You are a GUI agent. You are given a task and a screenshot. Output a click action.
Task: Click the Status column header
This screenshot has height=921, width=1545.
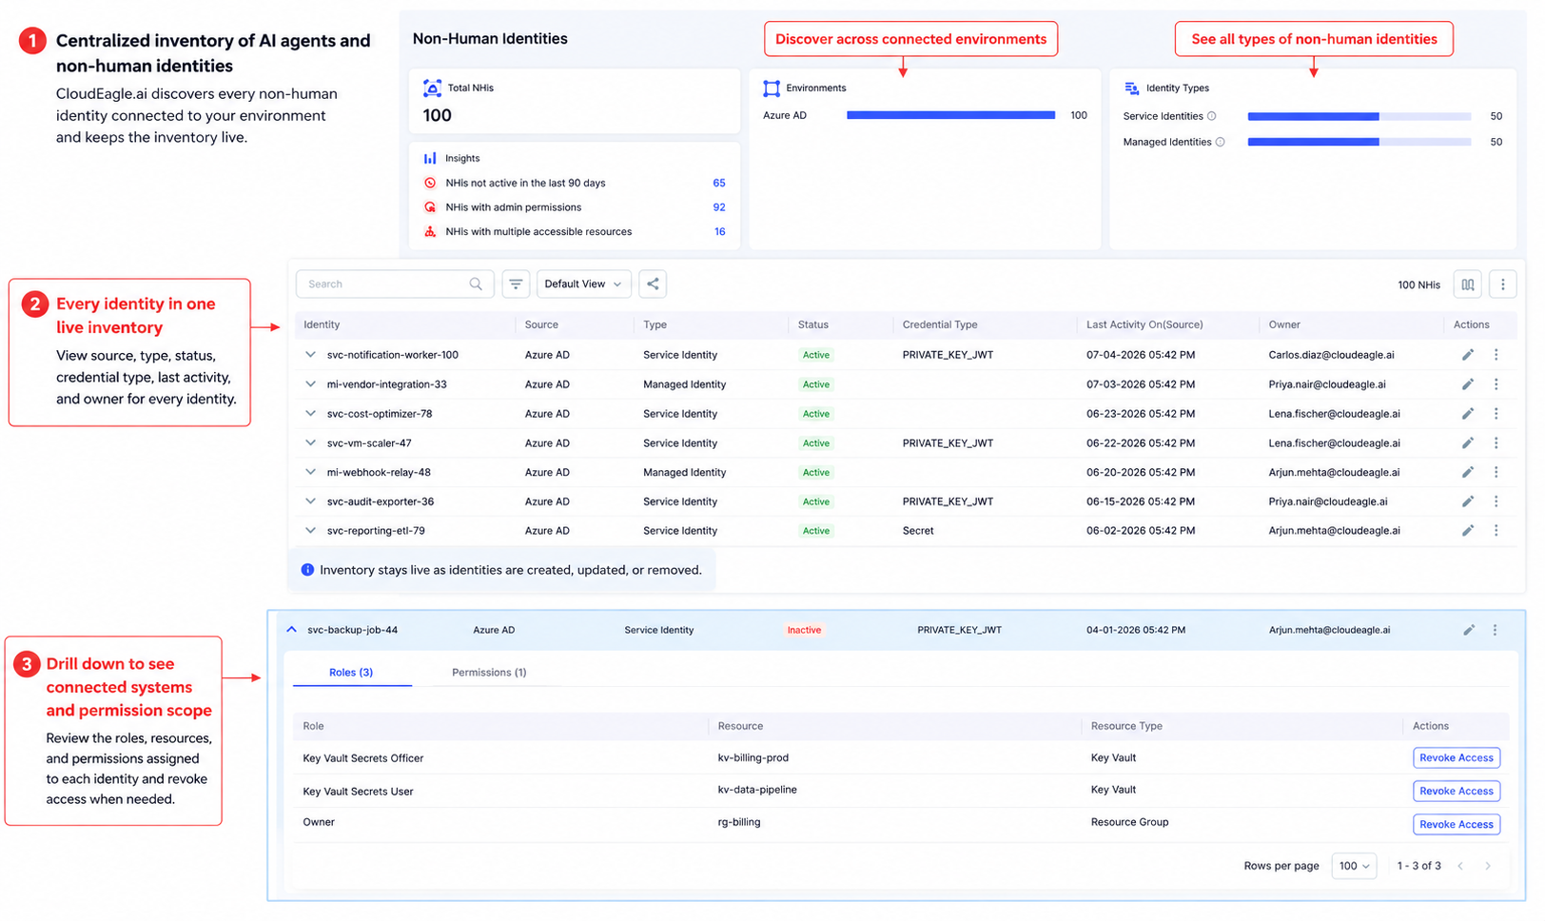click(812, 324)
